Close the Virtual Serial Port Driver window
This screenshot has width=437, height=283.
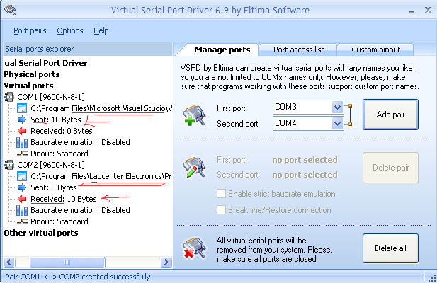point(428,10)
